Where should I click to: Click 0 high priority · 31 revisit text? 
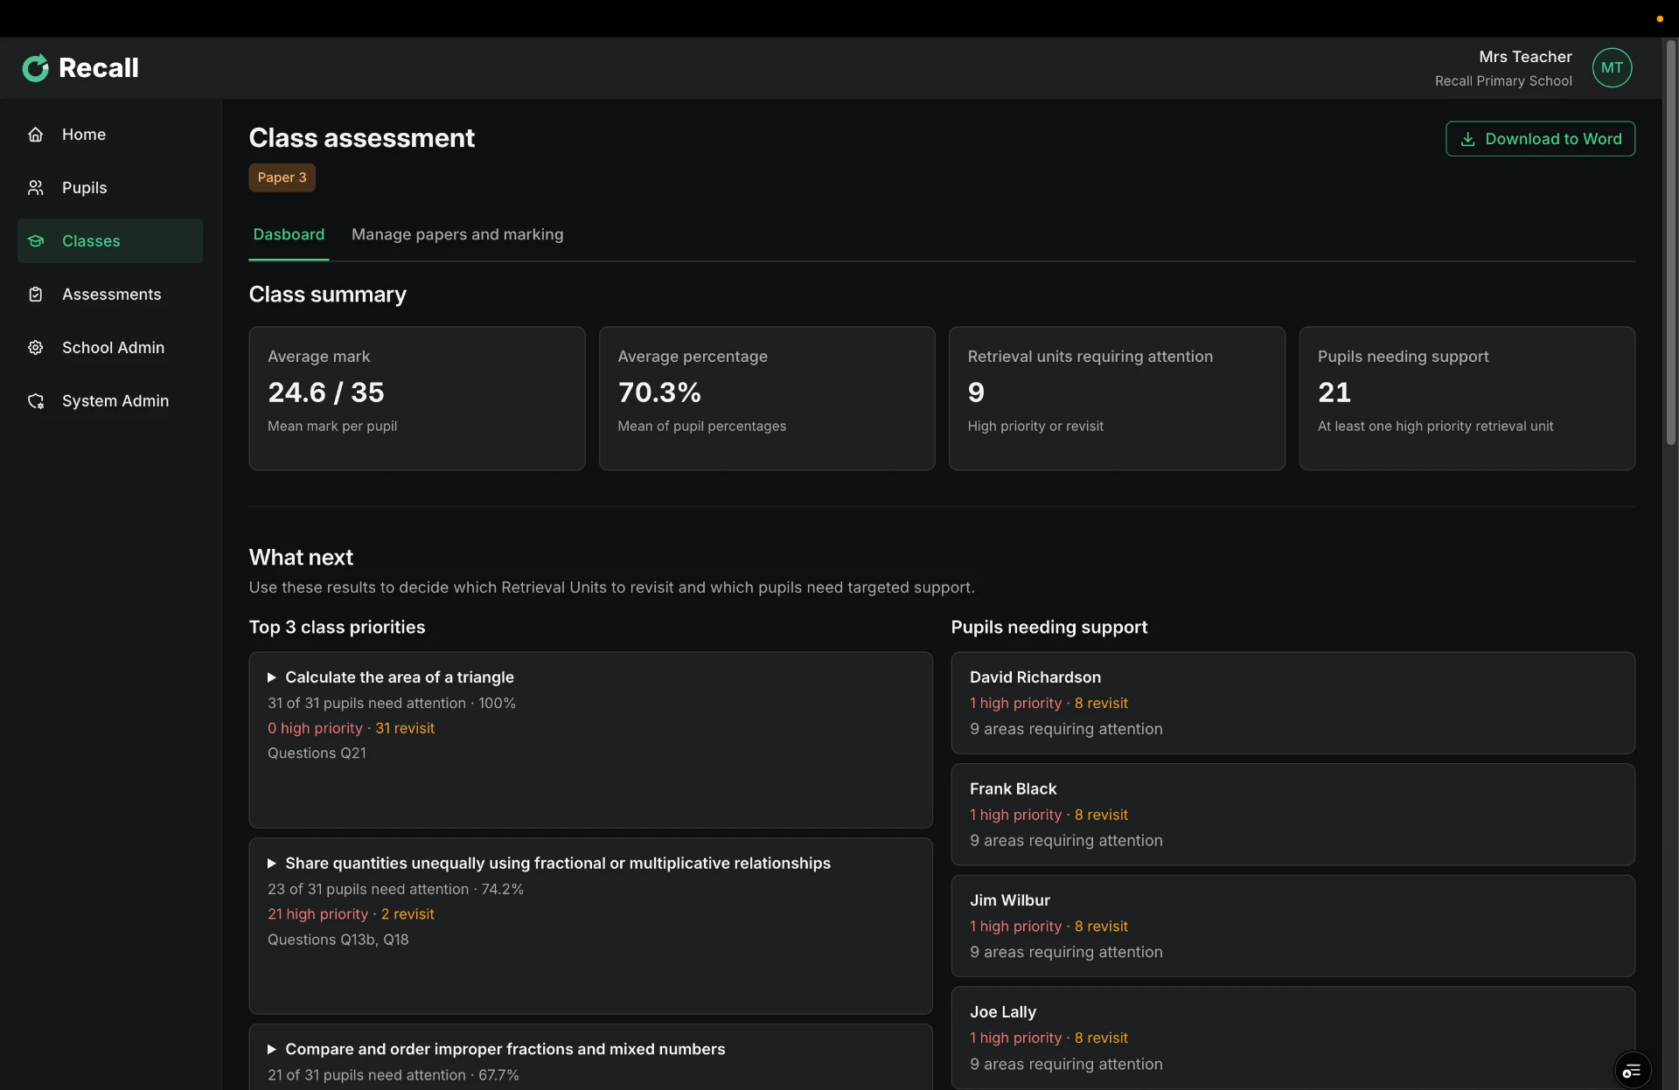(351, 728)
